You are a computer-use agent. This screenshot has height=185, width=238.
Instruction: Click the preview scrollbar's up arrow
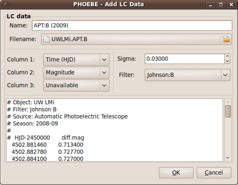228,101
